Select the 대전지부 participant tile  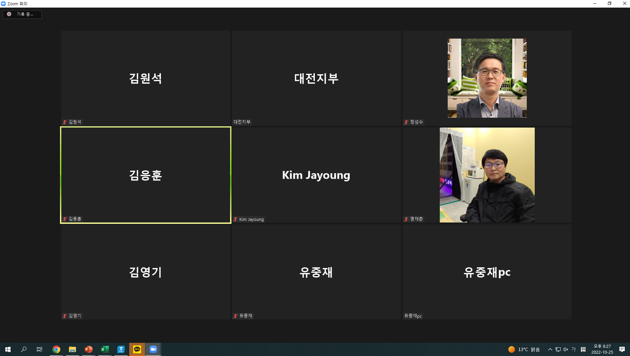[x=316, y=78]
